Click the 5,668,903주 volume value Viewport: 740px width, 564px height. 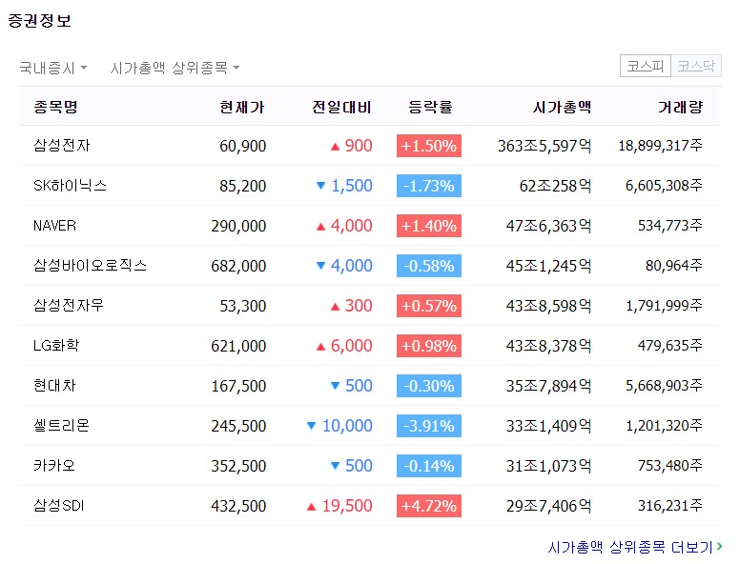[x=664, y=386]
